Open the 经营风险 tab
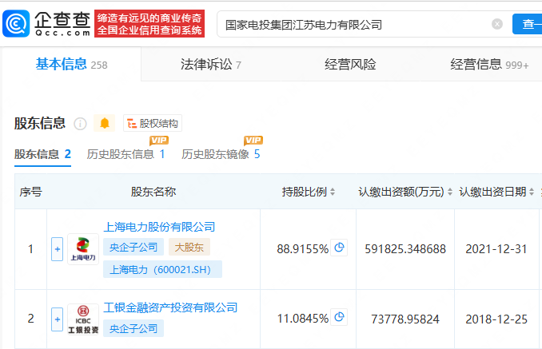The image size is (542, 349). 350,65
